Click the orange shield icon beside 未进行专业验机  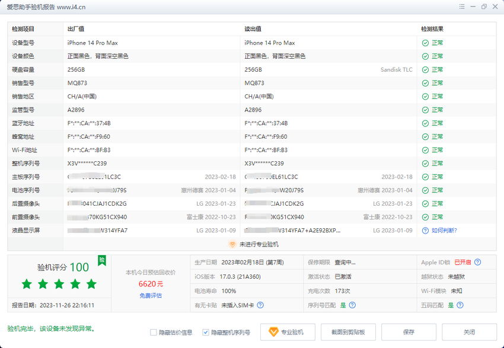(x=232, y=244)
